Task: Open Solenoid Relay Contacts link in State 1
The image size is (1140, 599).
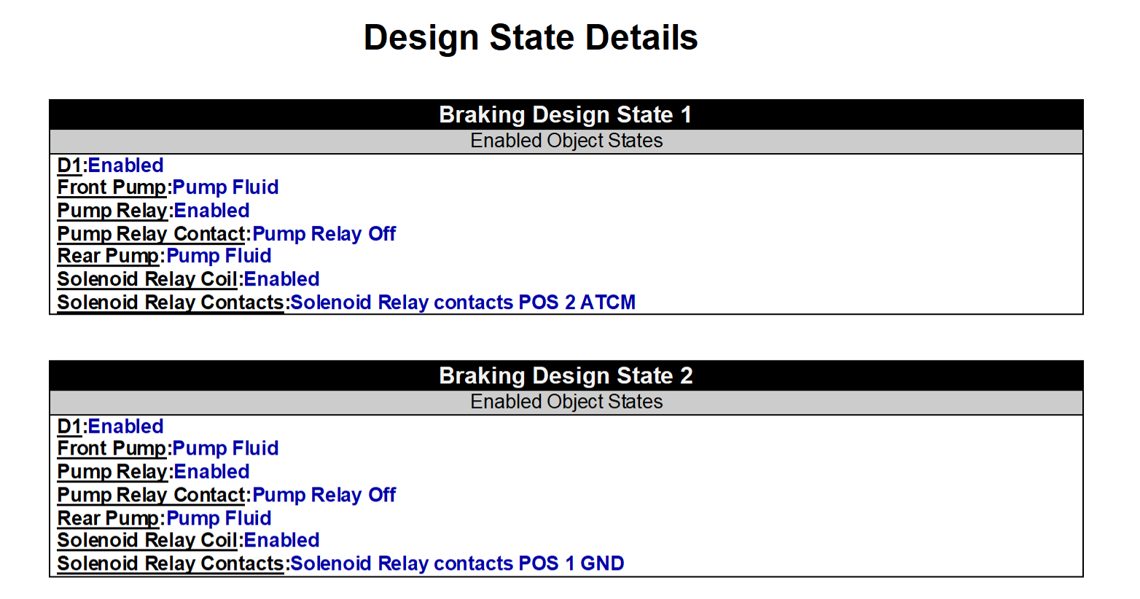Action: coord(171,302)
